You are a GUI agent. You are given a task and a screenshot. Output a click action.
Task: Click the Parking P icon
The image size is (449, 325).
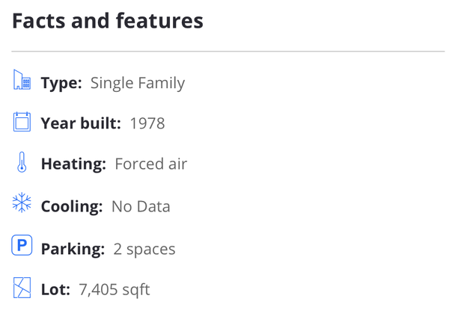[22, 245]
